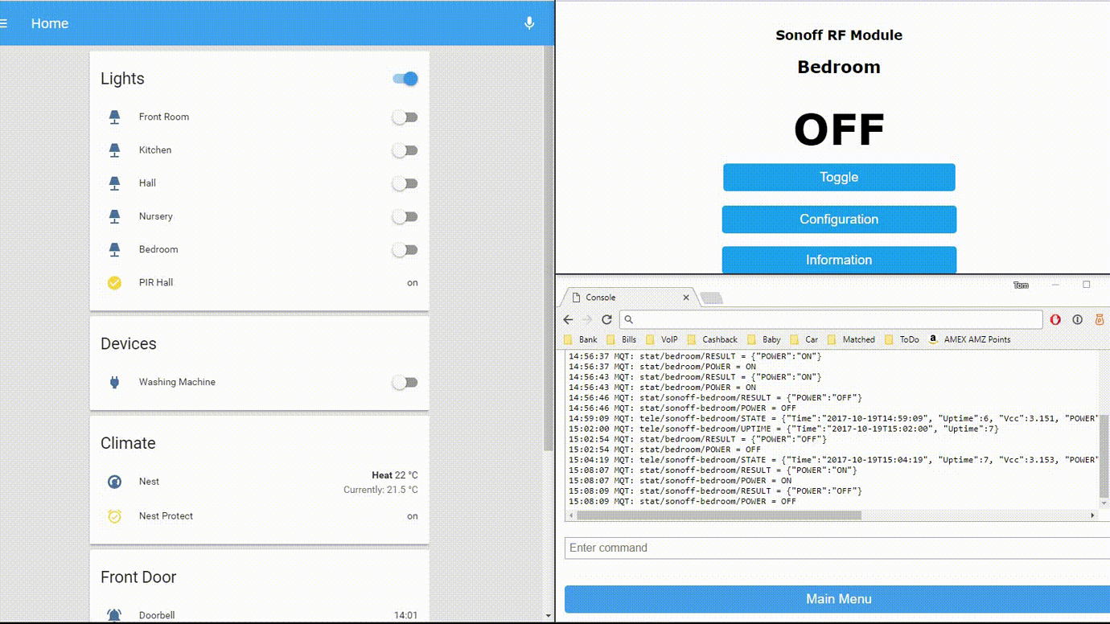Activate the microphone voice command icon

coord(529,23)
